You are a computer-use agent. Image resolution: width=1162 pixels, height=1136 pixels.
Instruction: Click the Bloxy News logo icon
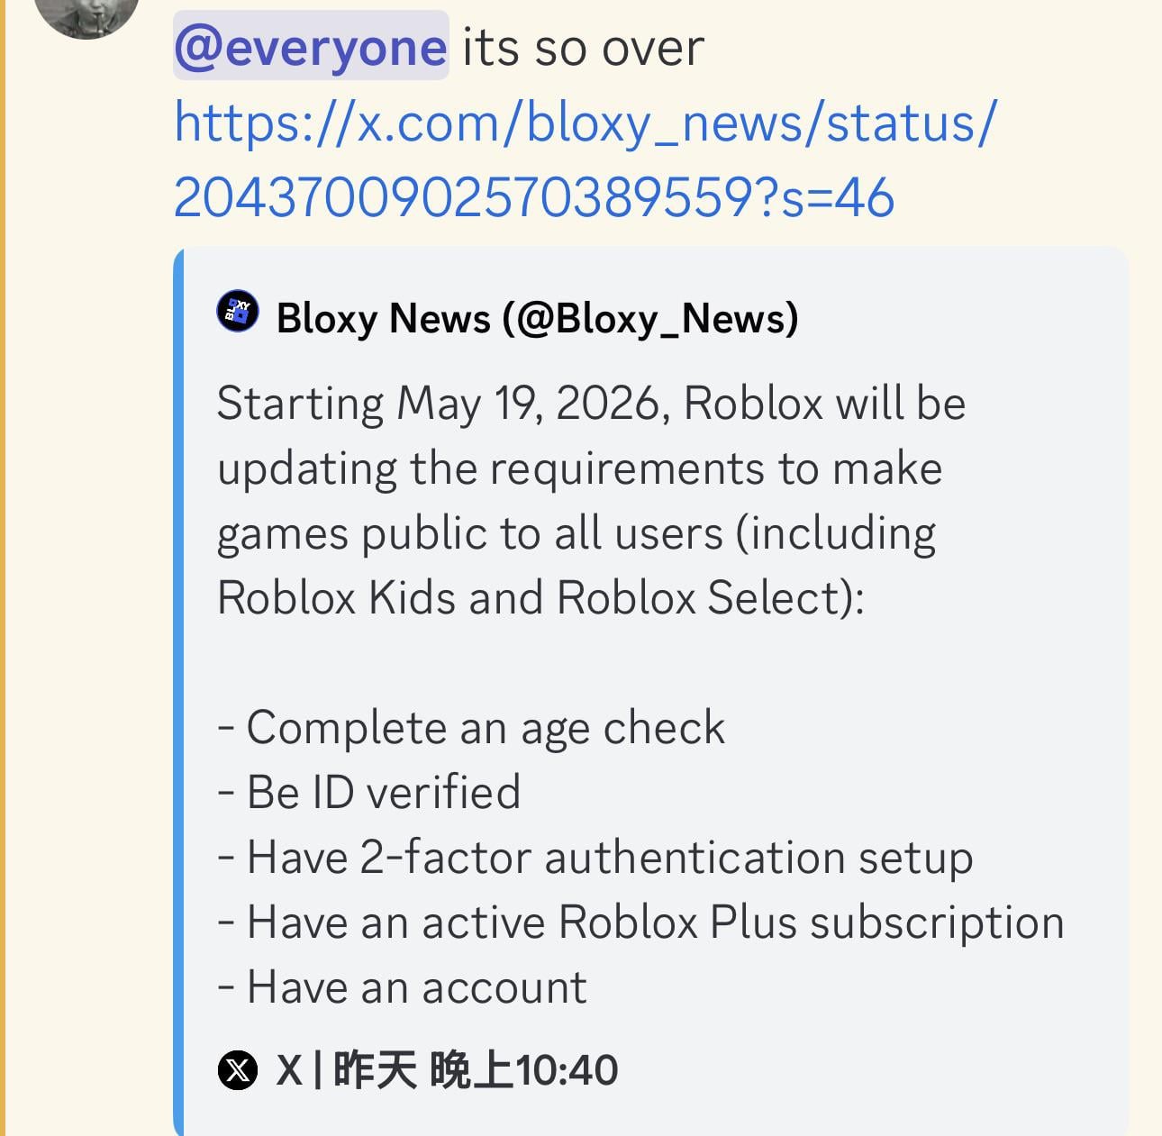[x=238, y=312]
